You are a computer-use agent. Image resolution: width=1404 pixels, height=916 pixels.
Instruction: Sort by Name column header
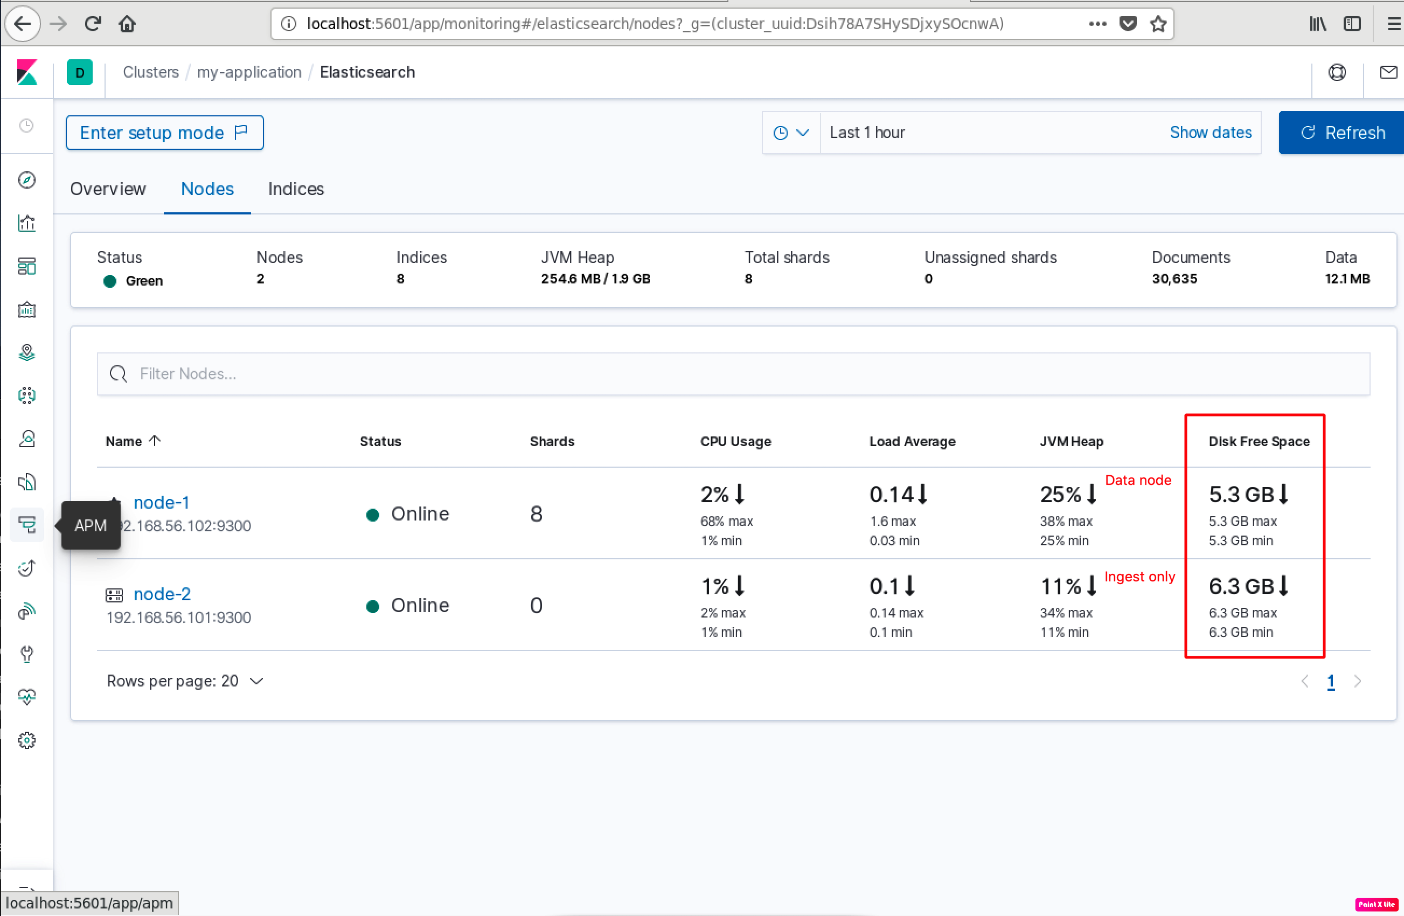coord(133,441)
